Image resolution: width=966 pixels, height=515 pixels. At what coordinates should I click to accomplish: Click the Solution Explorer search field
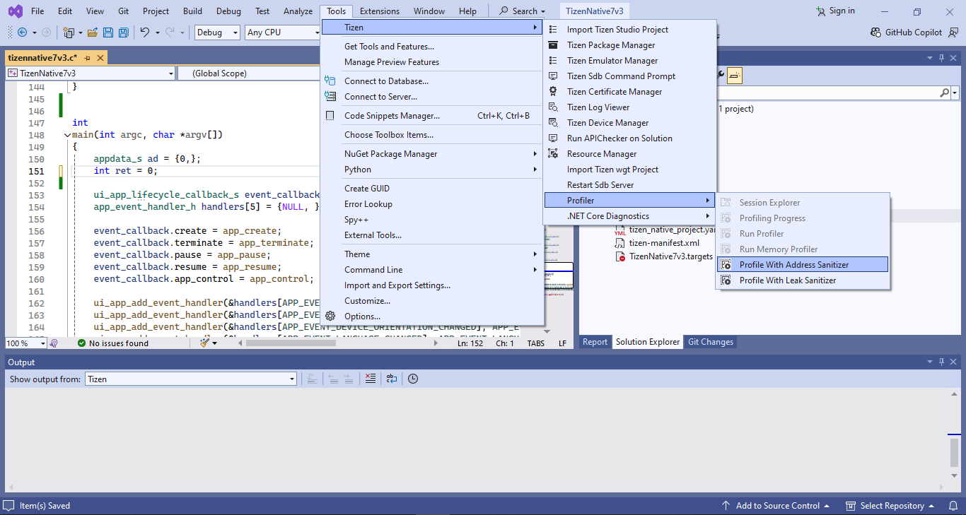coord(827,93)
